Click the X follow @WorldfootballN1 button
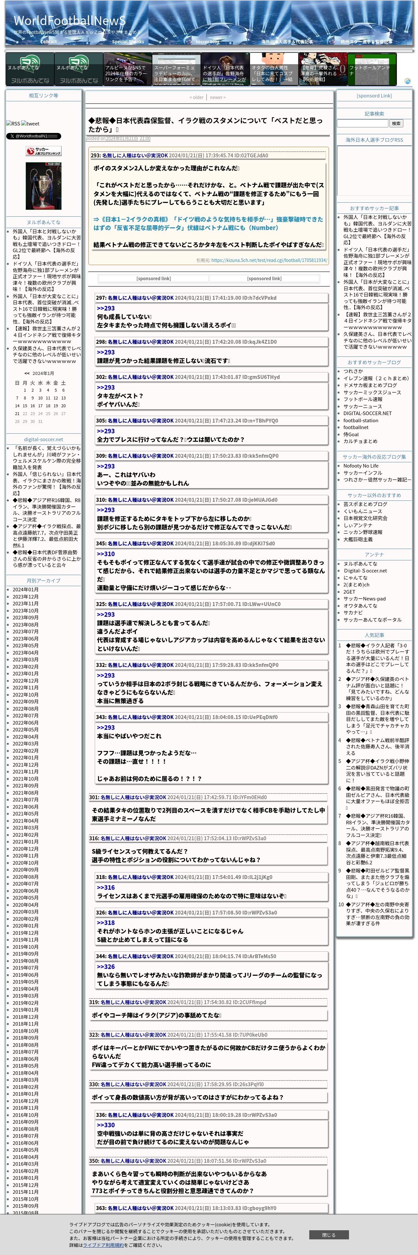418x1255 pixels. click(x=34, y=137)
